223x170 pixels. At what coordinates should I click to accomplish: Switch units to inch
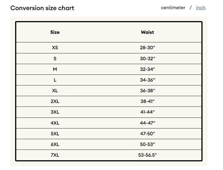coord(200,7)
